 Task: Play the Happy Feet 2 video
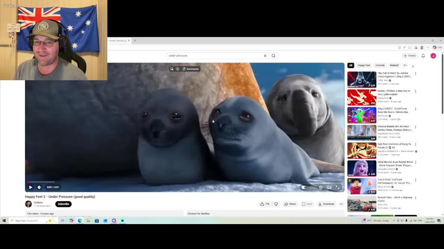31,187
